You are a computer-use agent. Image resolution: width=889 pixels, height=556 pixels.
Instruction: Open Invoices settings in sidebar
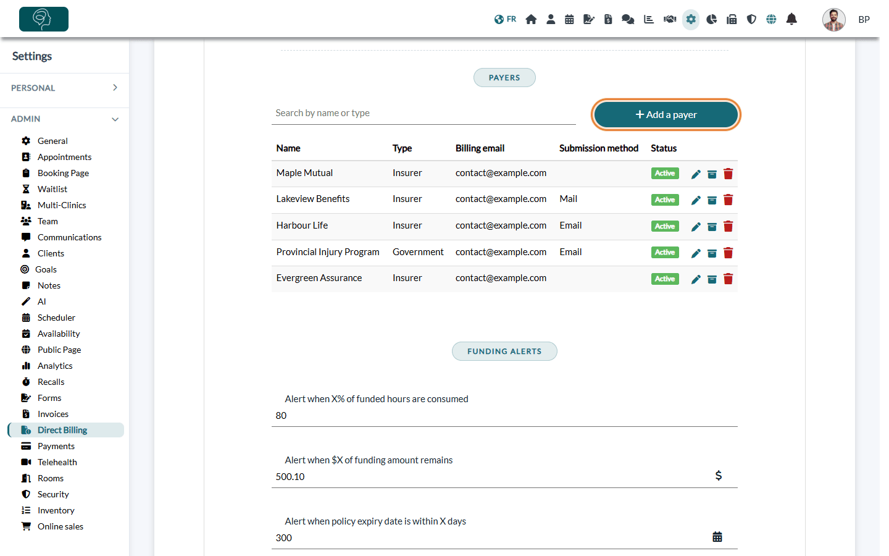tap(53, 414)
